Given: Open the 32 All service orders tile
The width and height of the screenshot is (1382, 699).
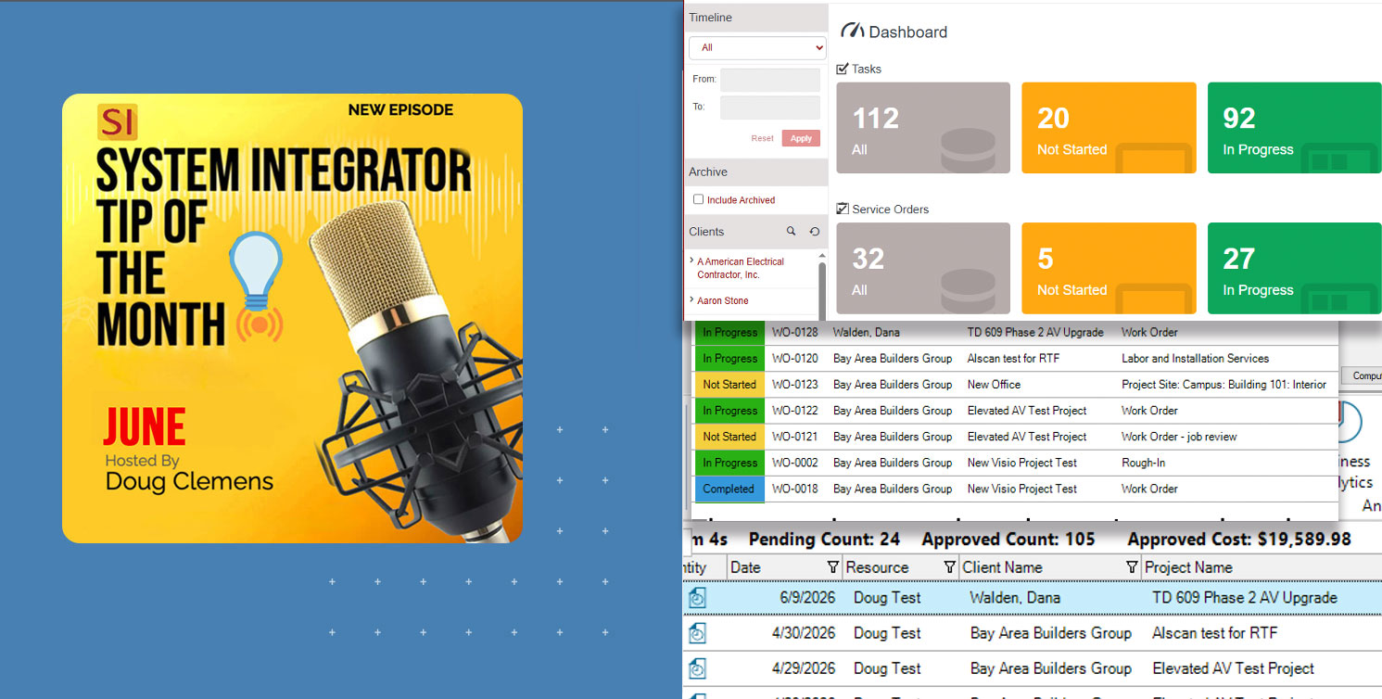Looking at the screenshot, I should point(923,268).
